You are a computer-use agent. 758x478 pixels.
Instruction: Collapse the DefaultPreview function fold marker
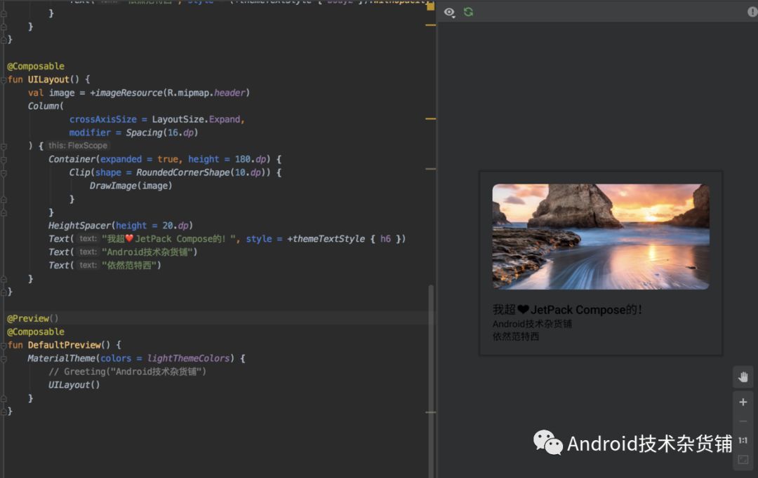click(x=4, y=346)
